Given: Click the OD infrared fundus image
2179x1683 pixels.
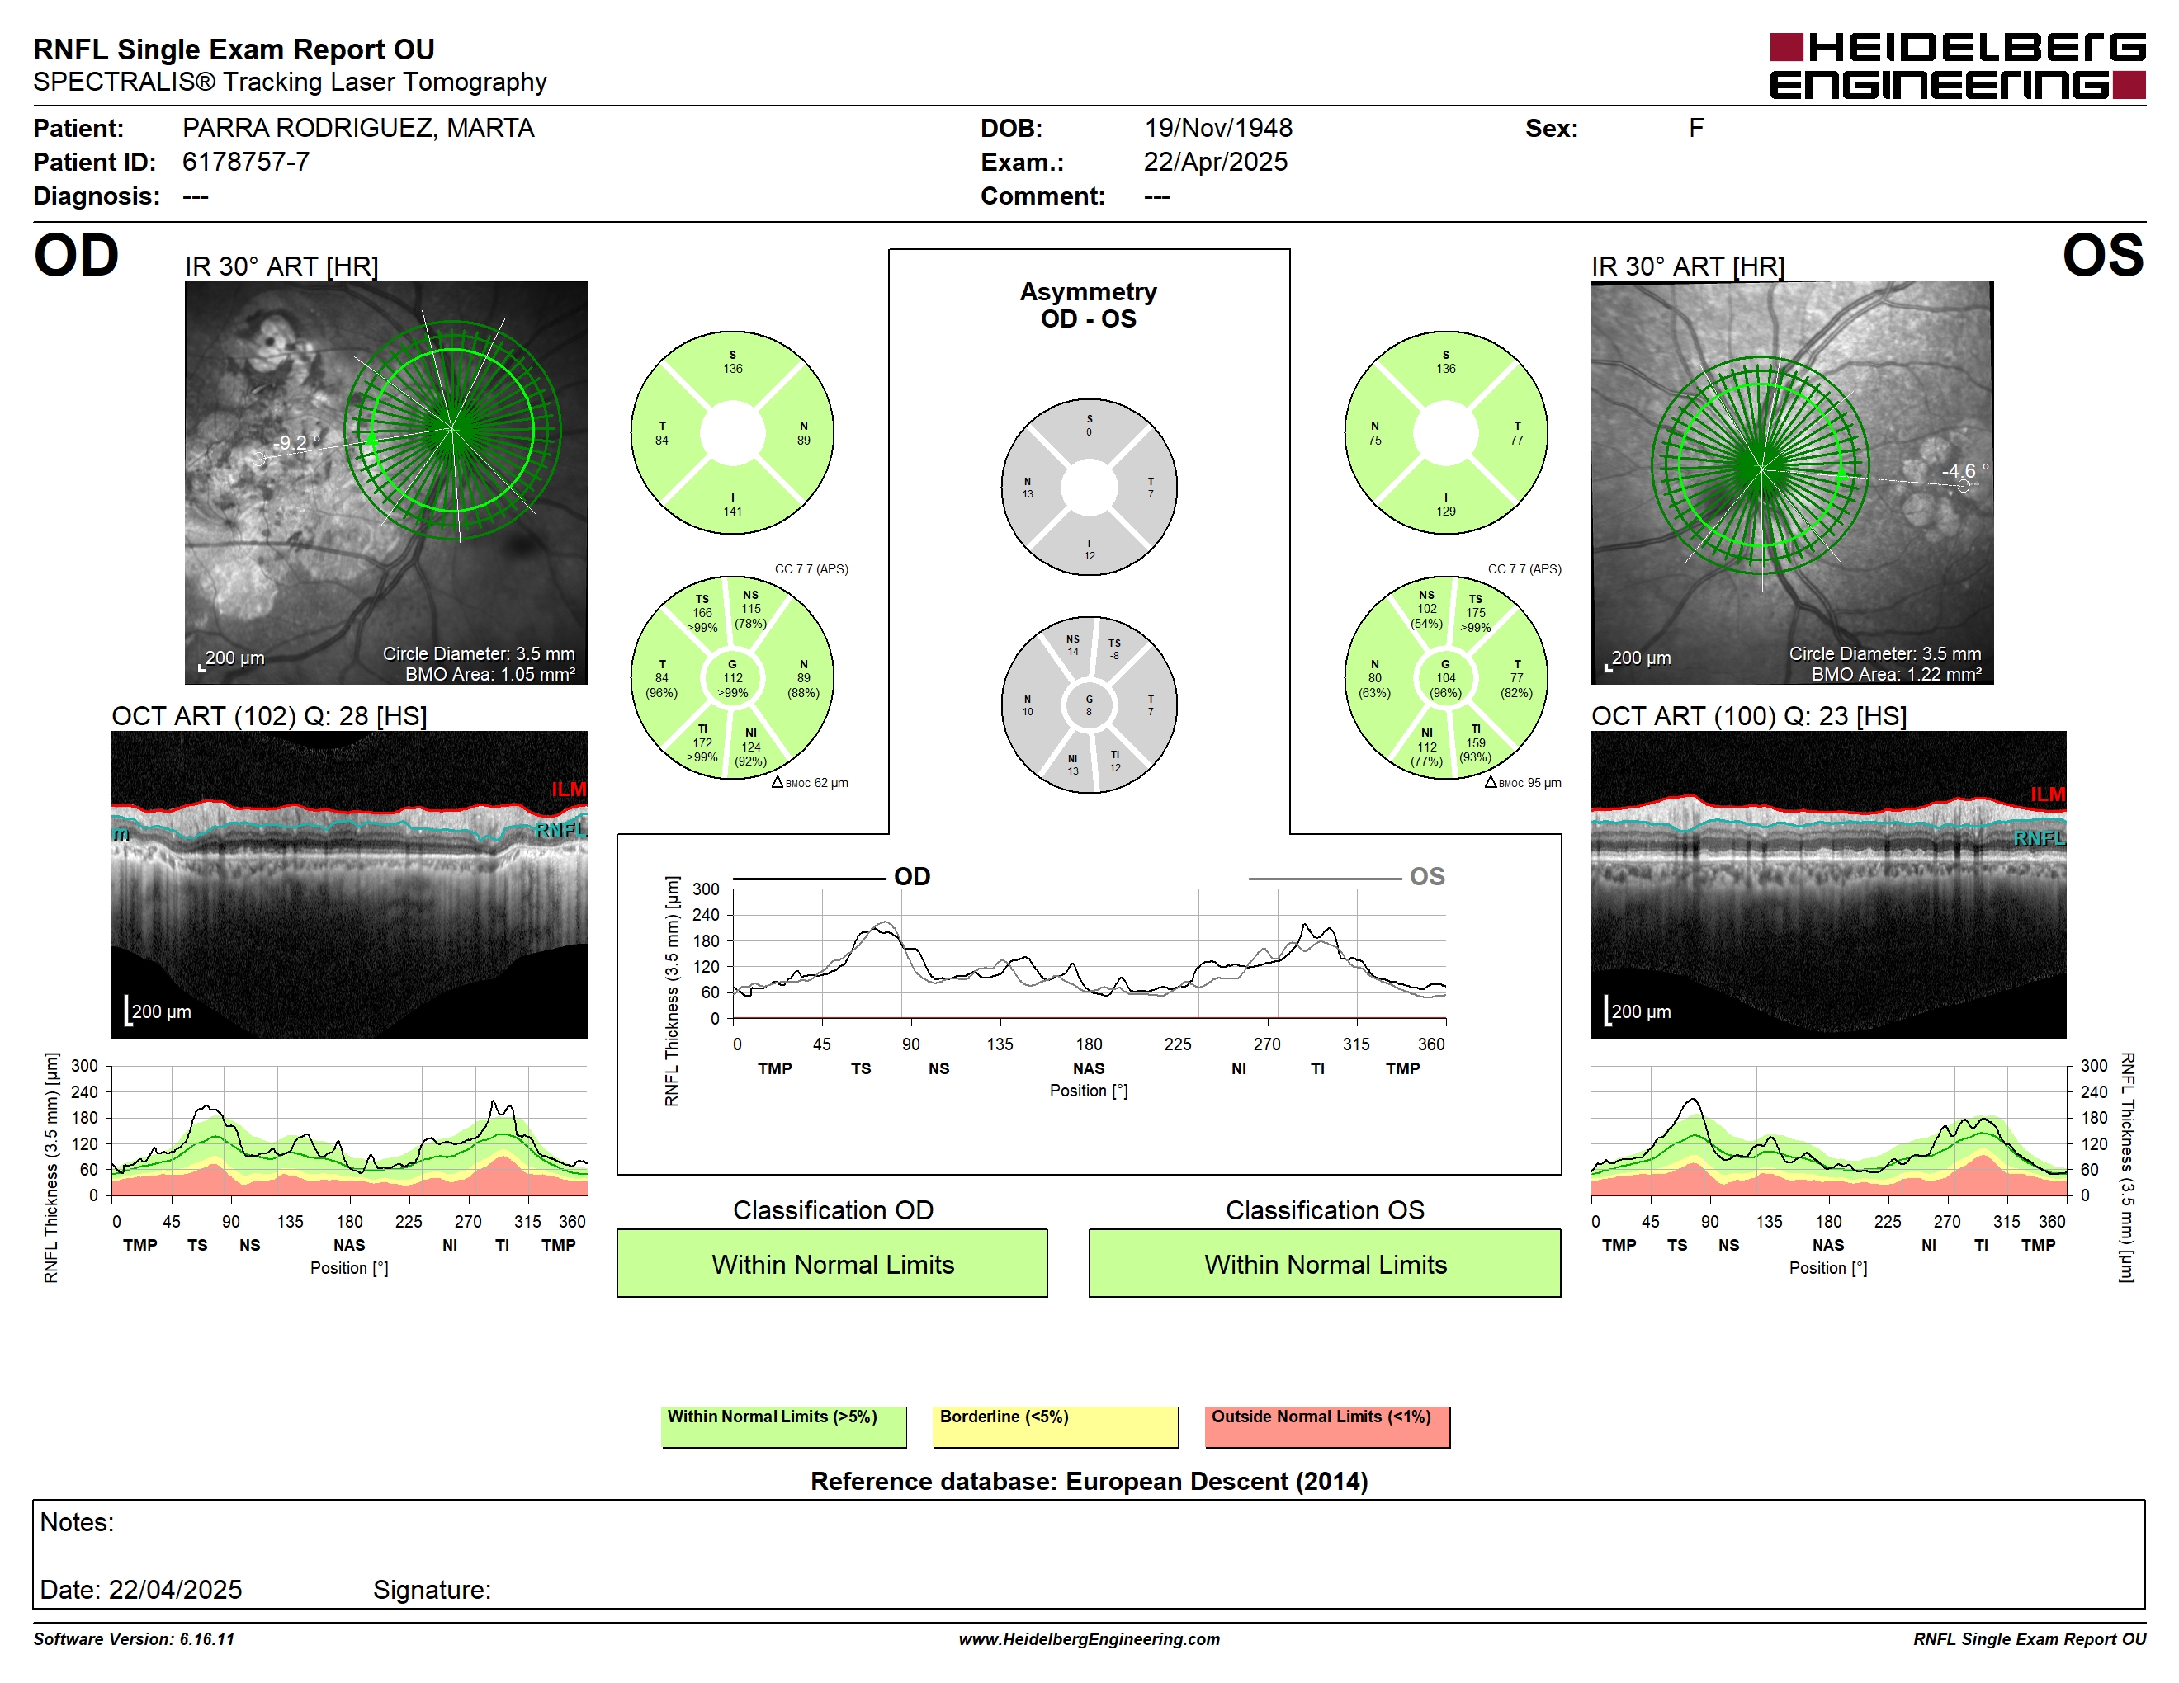Looking at the screenshot, I should pos(385,483).
